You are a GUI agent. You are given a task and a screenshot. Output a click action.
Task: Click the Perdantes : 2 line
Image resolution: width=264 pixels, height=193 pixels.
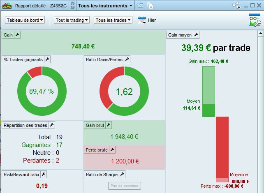[41, 161]
